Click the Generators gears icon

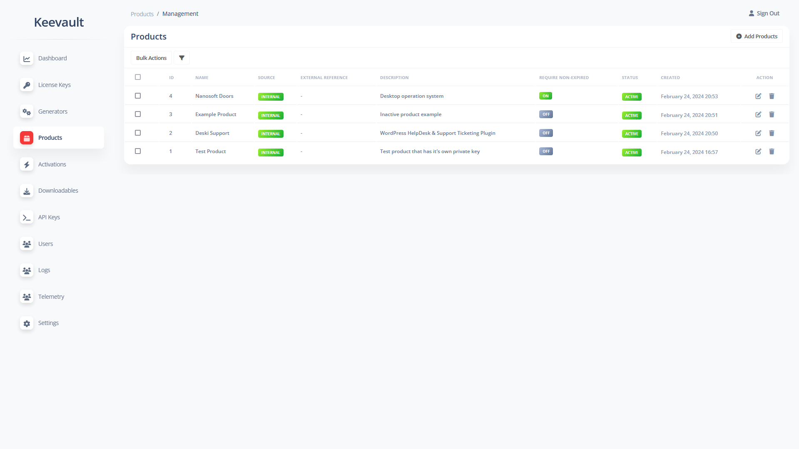[27, 112]
